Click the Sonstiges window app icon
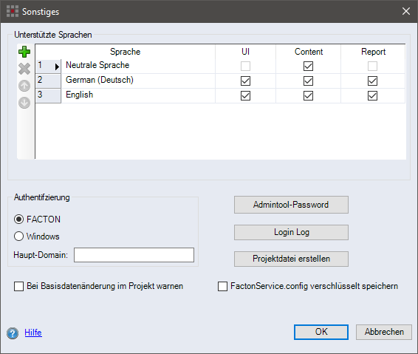Screen dimensions: 418x354 click(13, 11)
